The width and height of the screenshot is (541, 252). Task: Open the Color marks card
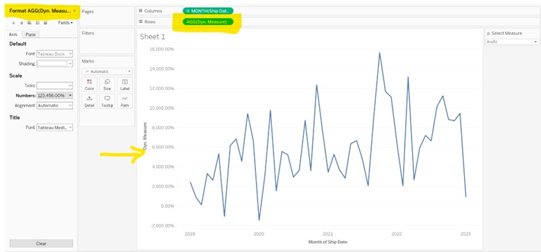(89, 84)
